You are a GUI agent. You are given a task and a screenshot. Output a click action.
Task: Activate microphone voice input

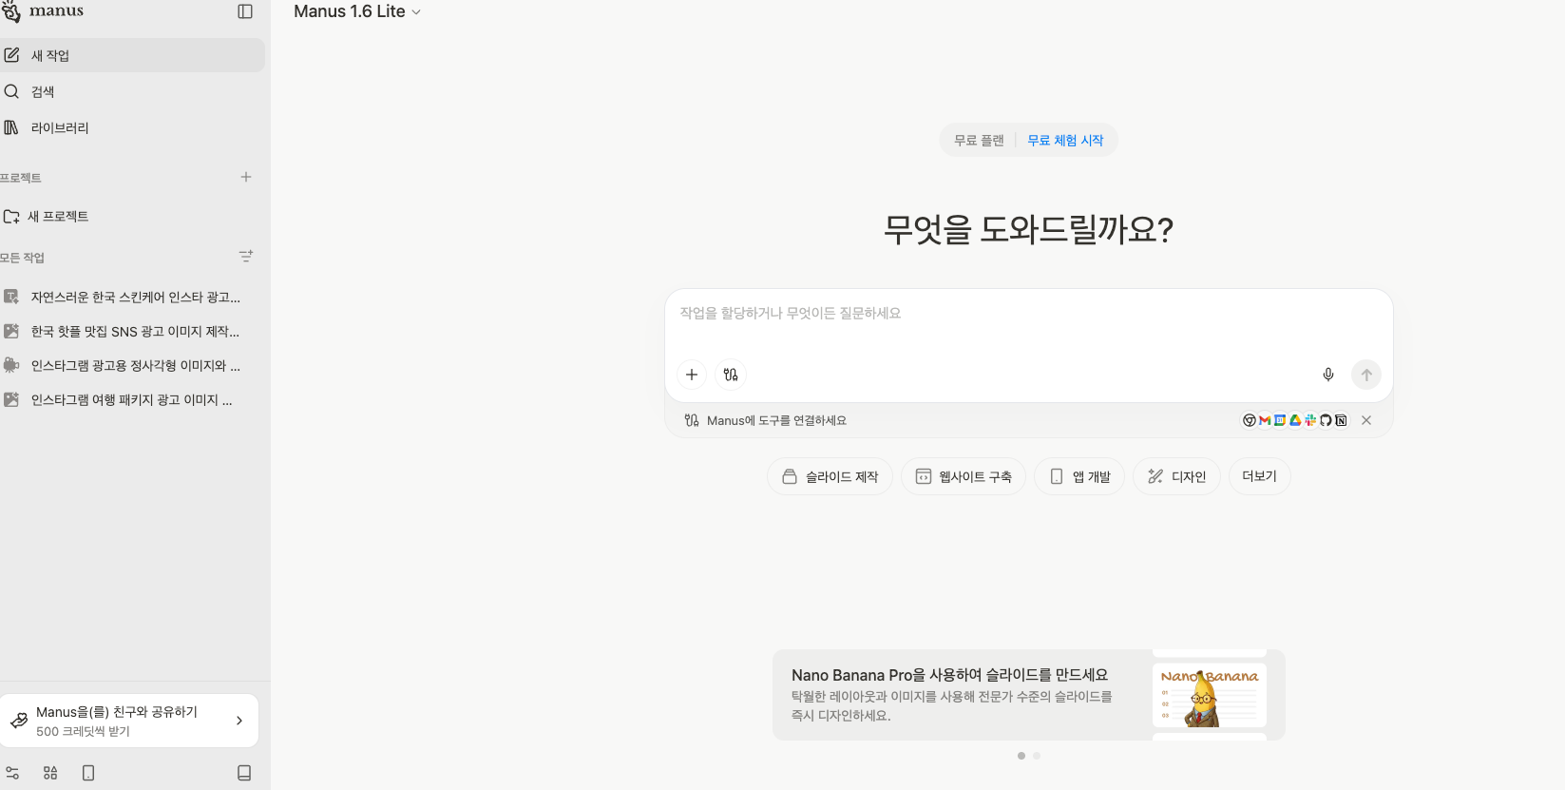(x=1328, y=375)
